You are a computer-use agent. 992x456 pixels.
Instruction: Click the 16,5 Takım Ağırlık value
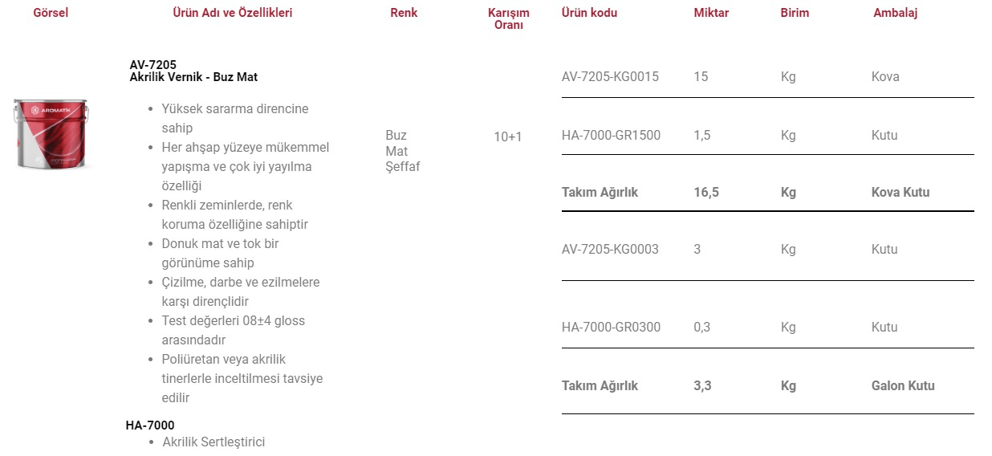pos(706,193)
